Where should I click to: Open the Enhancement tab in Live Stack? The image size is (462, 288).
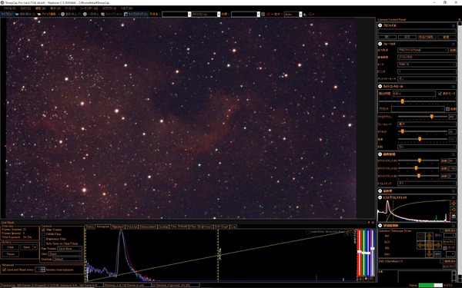[x=148, y=227]
